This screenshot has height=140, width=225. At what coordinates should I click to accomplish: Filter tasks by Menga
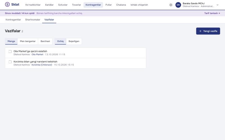coord(11,41)
